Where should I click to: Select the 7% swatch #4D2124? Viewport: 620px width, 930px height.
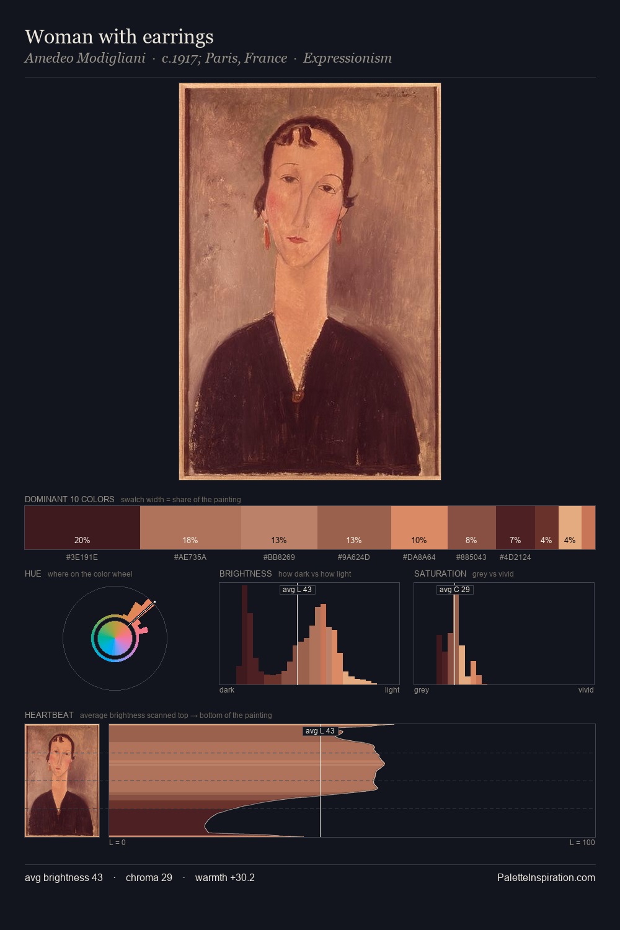[x=515, y=528]
